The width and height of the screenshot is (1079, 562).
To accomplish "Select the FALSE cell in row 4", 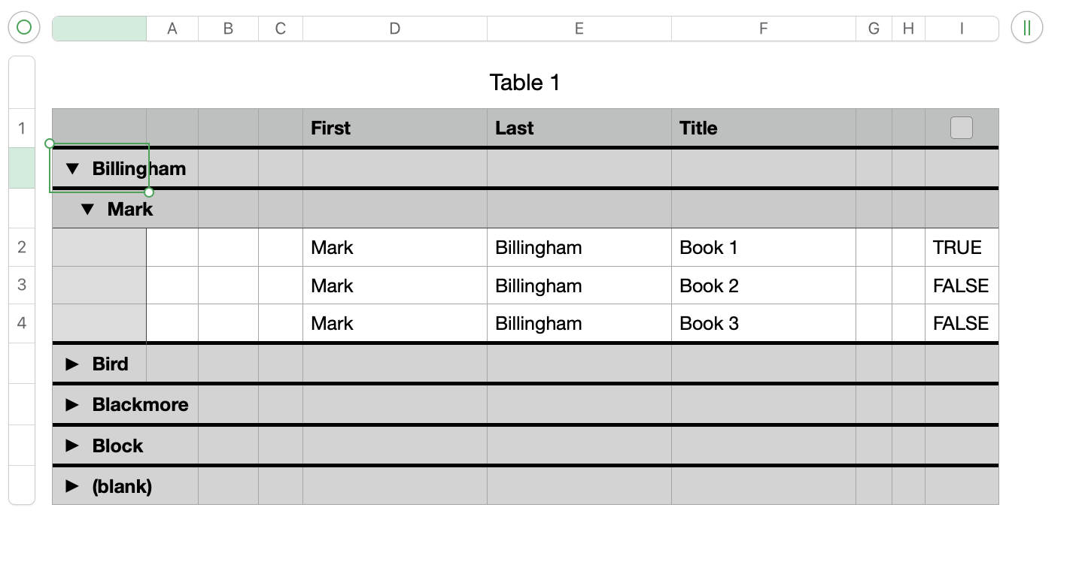I will (x=961, y=324).
